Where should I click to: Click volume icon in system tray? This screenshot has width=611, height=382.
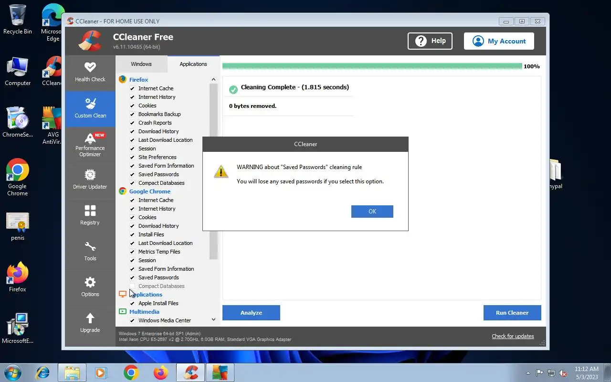coord(563,373)
